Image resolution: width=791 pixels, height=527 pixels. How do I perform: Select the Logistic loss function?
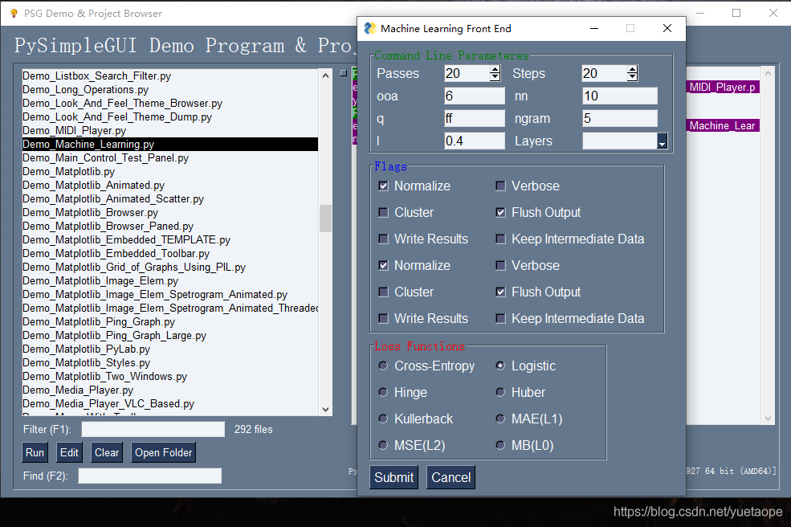coord(500,366)
